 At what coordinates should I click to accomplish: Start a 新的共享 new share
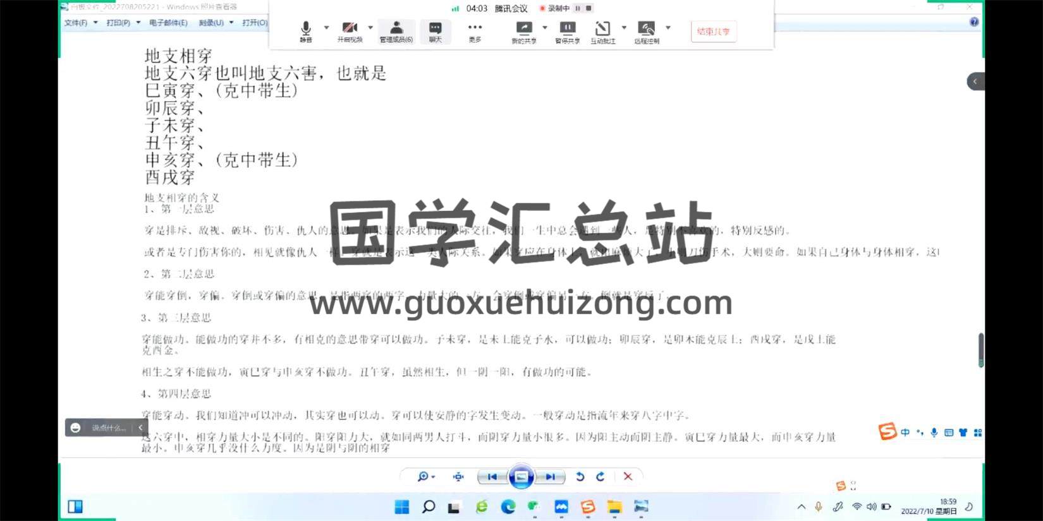[x=524, y=31]
